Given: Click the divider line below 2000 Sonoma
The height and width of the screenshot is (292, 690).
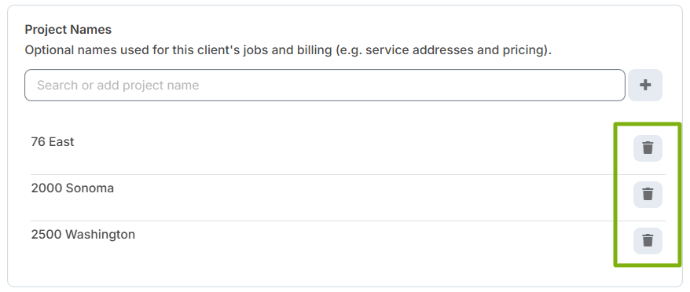Looking at the screenshot, I should coord(347,221).
